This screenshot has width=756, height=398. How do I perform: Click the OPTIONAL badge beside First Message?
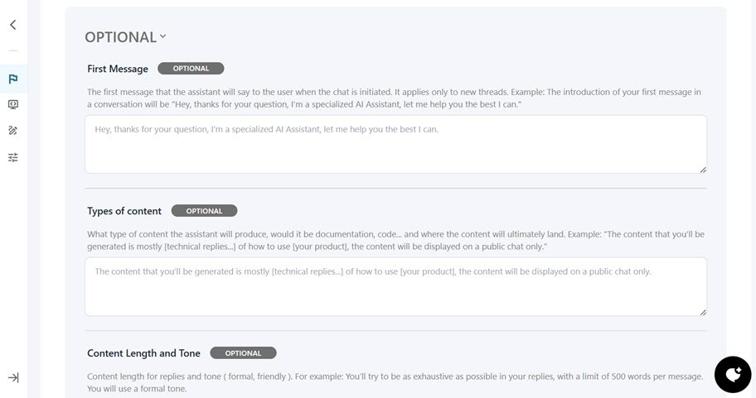click(x=191, y=69)
